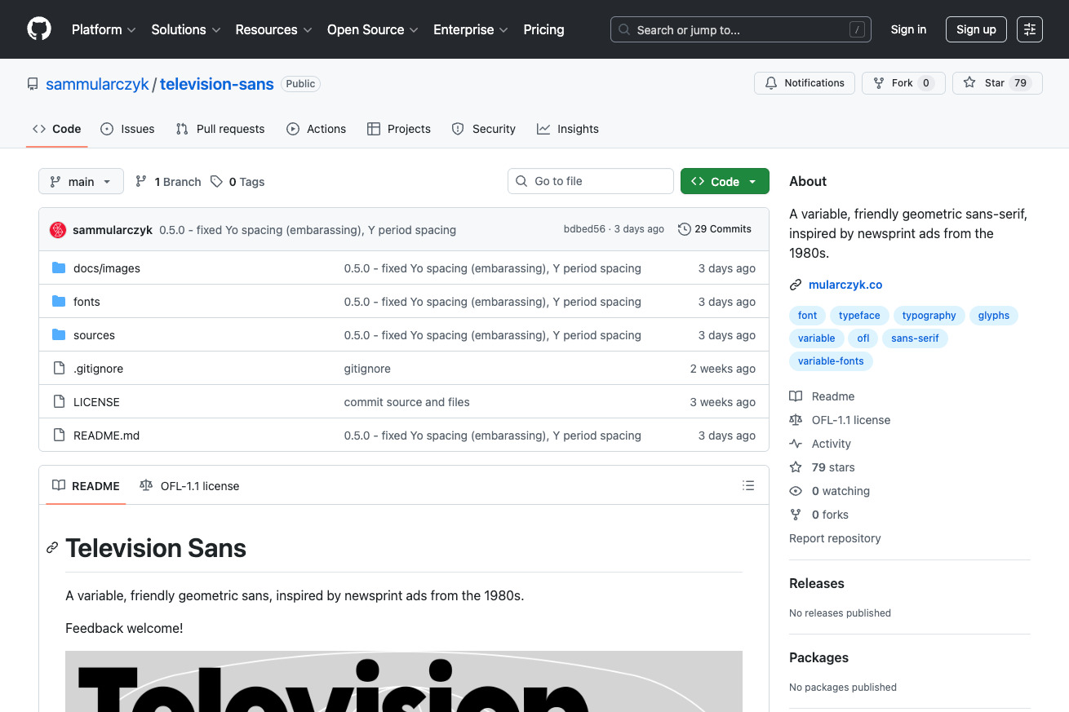Image resolution: width=1069 pixels, height=712 pixels.
Task: Switch to the Pull requests tab
Action: (220, 129)
